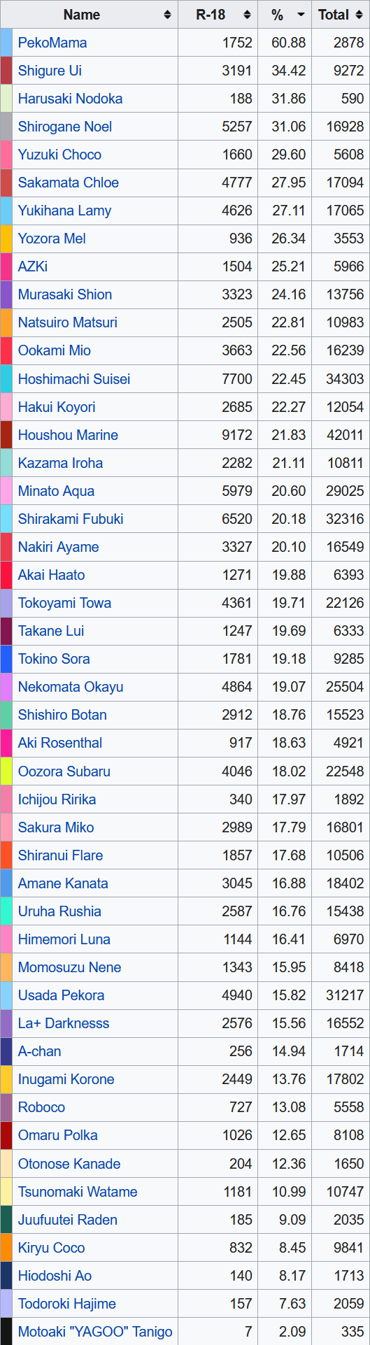Screen dimensions: 370x1345
Task: Toggle percent column sort arrow
Action: click(301, 15)
